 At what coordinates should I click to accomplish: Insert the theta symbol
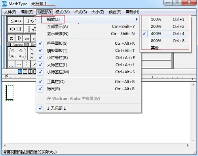click(x=19, y=38)
